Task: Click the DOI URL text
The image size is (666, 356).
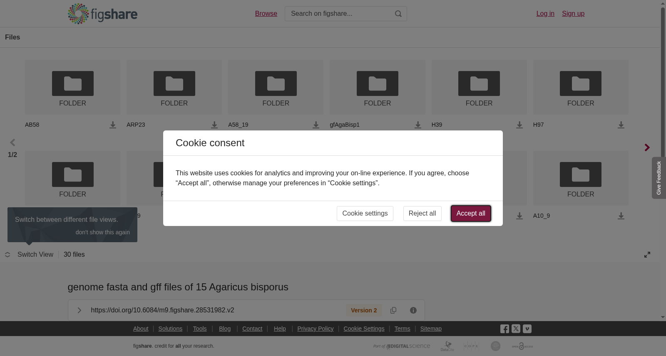Action: (162, 310)
